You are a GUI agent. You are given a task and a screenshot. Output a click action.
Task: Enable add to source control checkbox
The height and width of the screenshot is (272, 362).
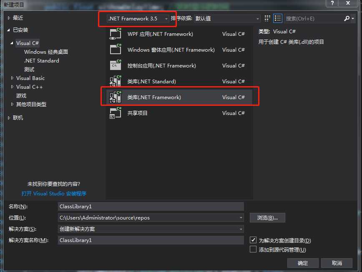[x=253, y=249]
